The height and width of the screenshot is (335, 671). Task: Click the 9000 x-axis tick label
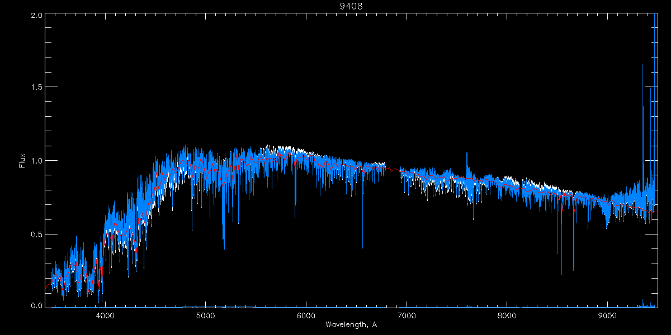tap(608, 315)
